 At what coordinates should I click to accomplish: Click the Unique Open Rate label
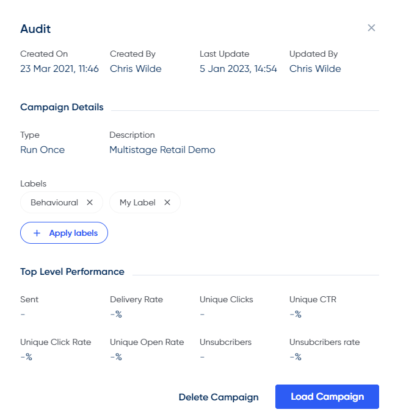(x=147, y=342)
